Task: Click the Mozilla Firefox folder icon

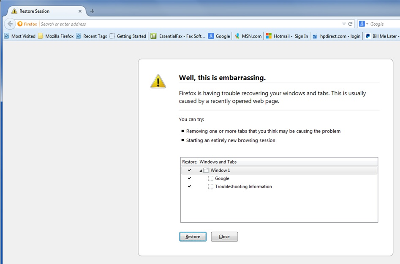Action: click(x=41, y=36)
